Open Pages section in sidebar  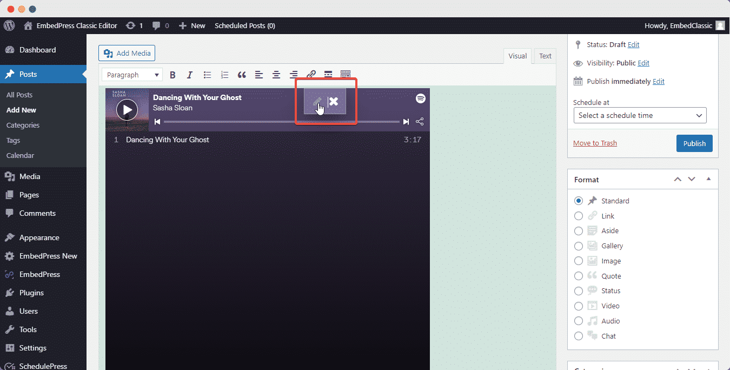coord(43,195)
